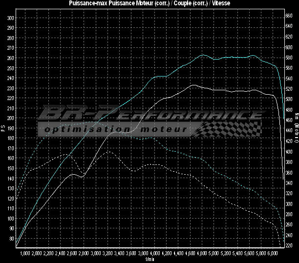Click the PS unit label on left axis
The image size is (299, 263).
point(3,128)
